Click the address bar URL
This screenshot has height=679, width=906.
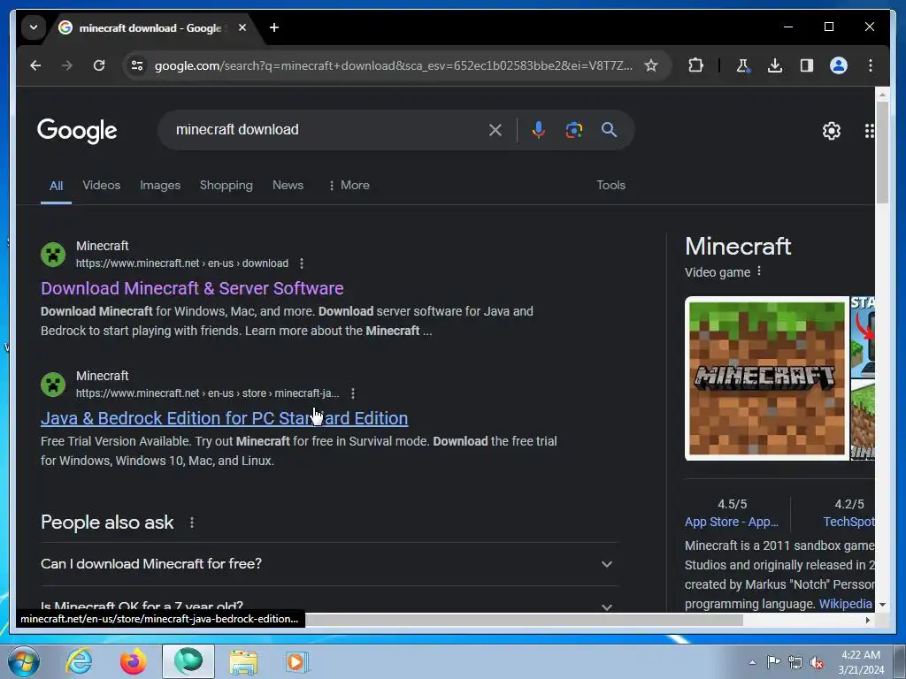(x=393, y=65)
